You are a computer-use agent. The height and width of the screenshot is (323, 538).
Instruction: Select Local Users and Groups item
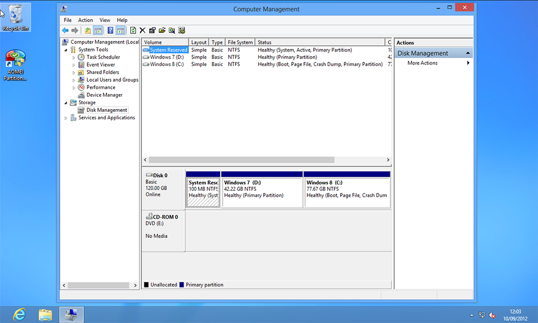click(112, 80)
